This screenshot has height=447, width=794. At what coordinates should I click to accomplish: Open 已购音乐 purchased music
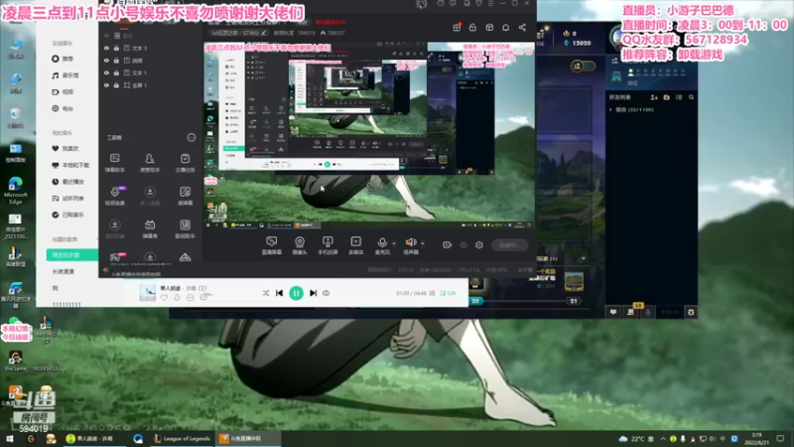68,215
